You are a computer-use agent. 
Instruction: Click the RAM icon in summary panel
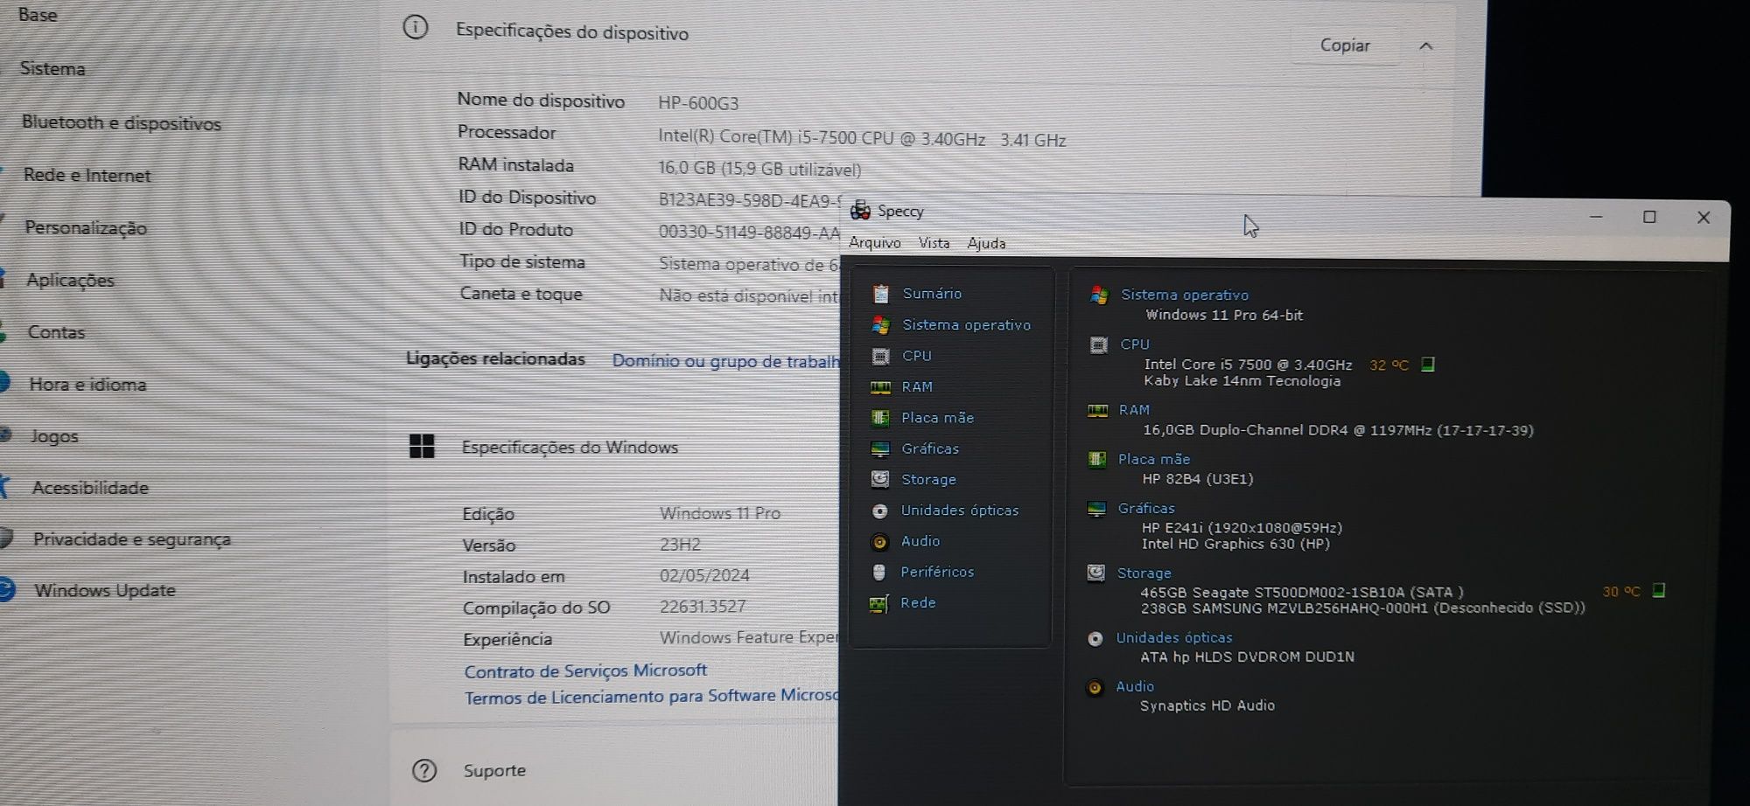[1097, 410]
